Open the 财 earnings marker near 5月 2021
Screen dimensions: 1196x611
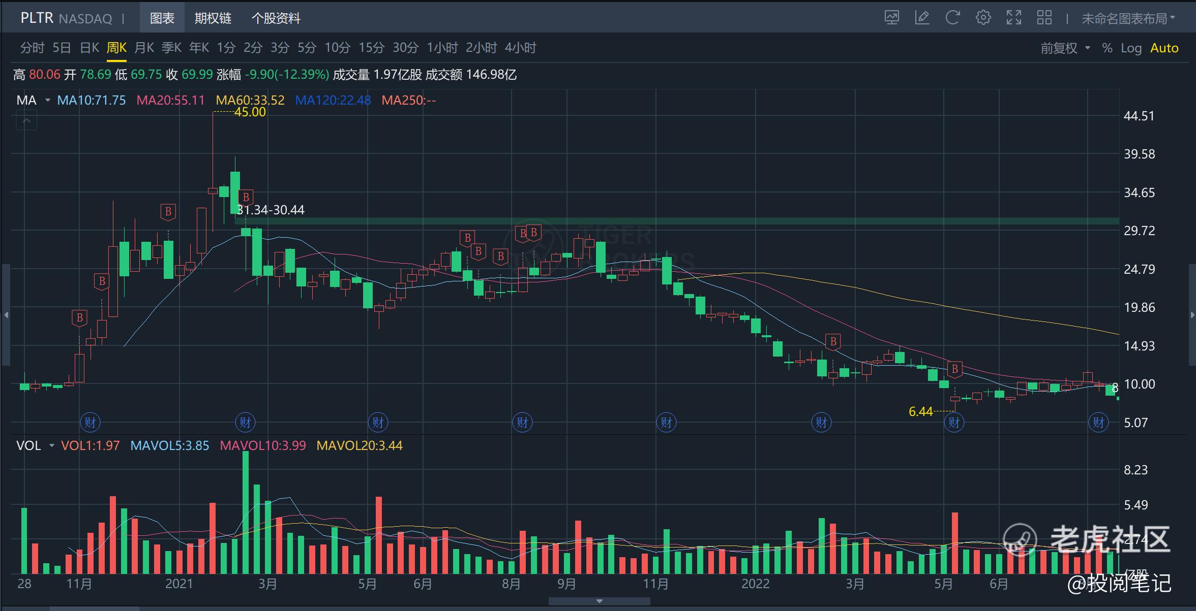[378, 423]
